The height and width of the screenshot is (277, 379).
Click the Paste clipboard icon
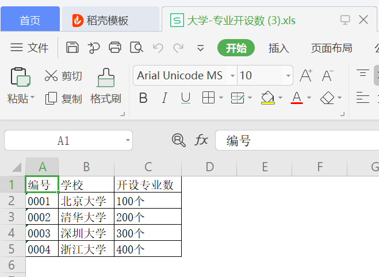(20, 77)
